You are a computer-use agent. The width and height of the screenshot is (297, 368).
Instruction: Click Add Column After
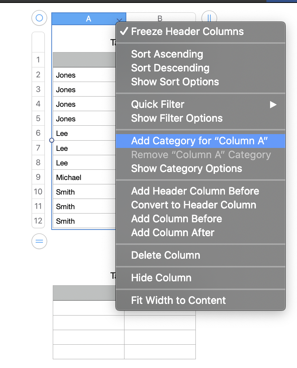[x=173, y=233]
